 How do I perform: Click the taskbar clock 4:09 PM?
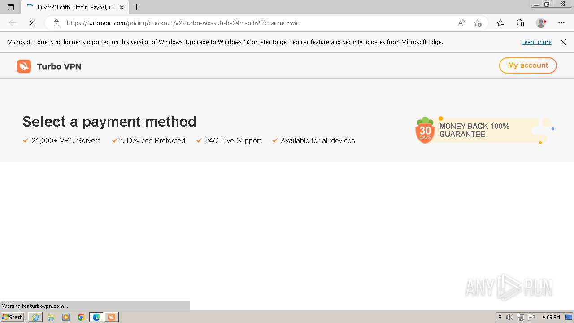click(x=551, y=317)
